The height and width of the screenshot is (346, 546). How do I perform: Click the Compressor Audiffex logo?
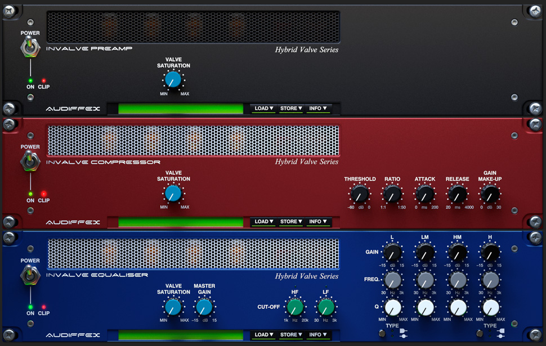click(73, 222)
